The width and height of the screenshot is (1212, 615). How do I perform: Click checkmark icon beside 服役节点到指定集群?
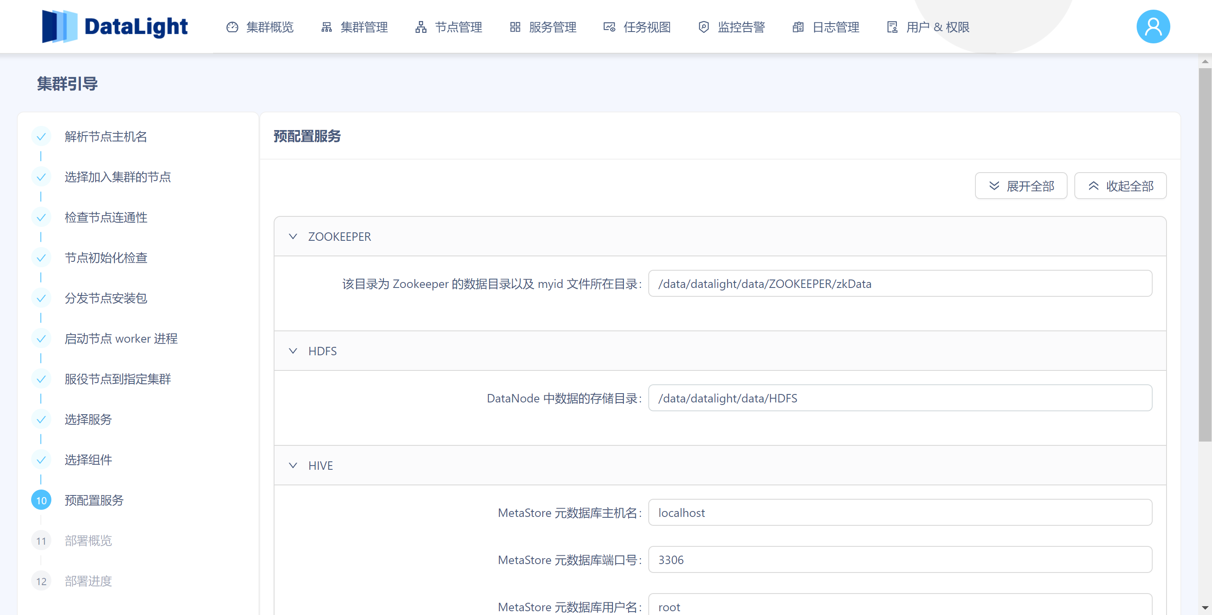pos(41,379)
